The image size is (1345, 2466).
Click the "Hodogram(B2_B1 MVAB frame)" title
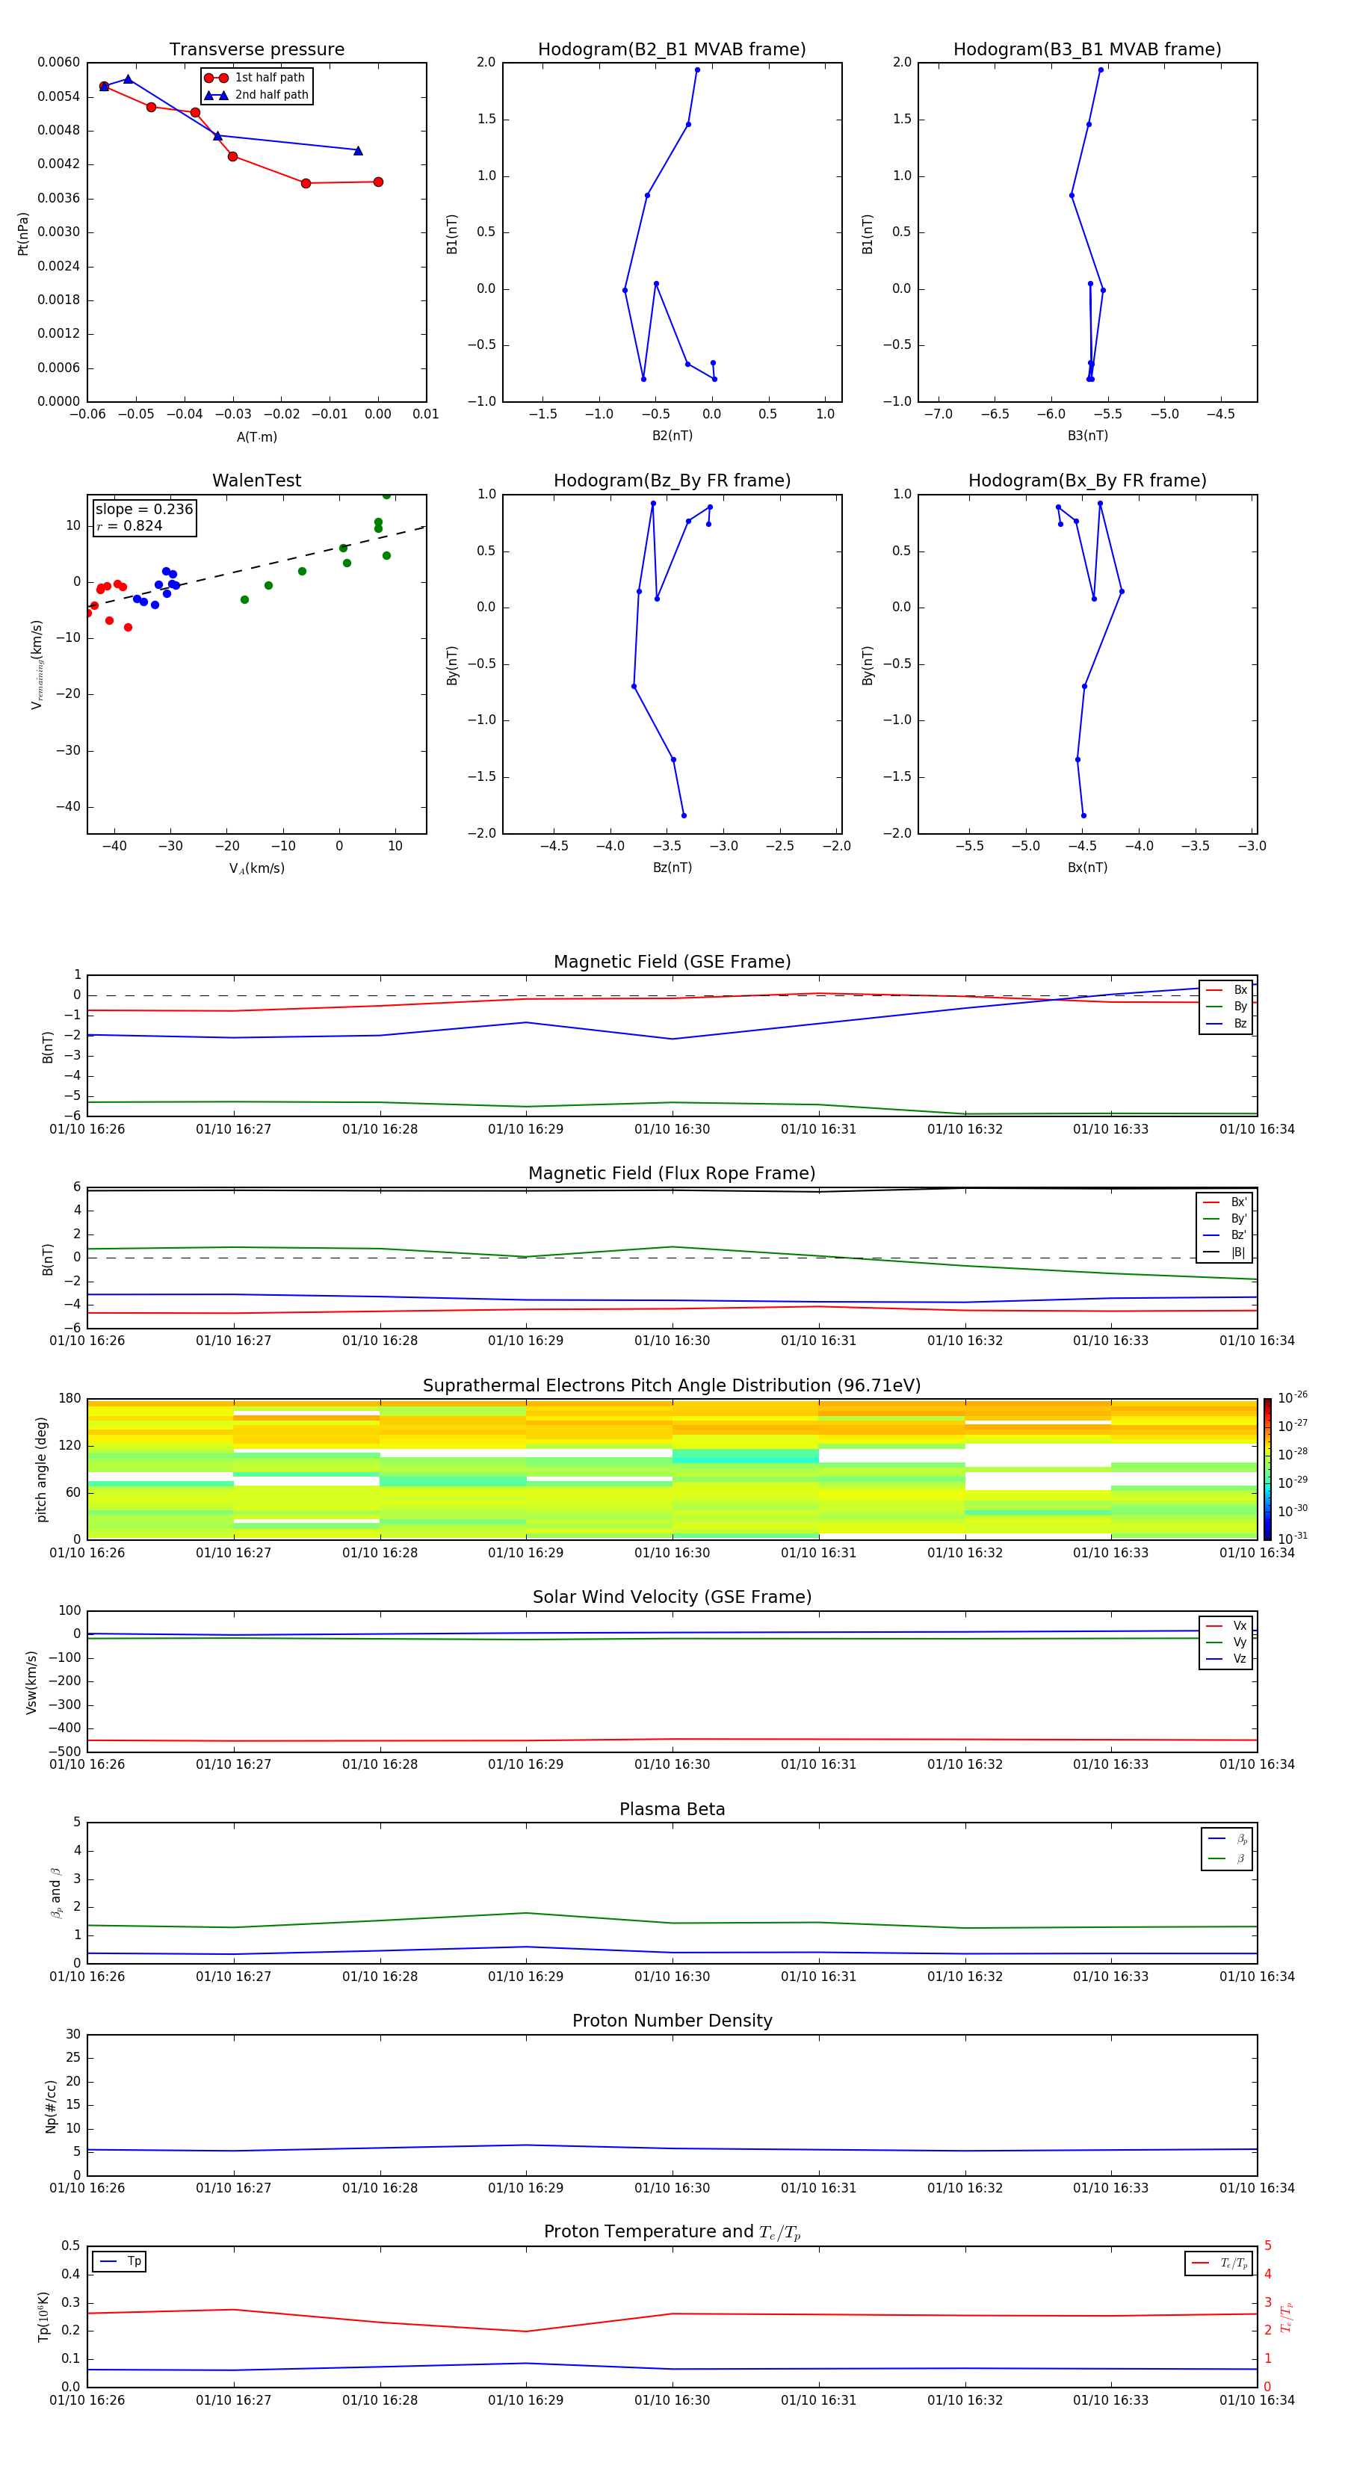(671, 50)
